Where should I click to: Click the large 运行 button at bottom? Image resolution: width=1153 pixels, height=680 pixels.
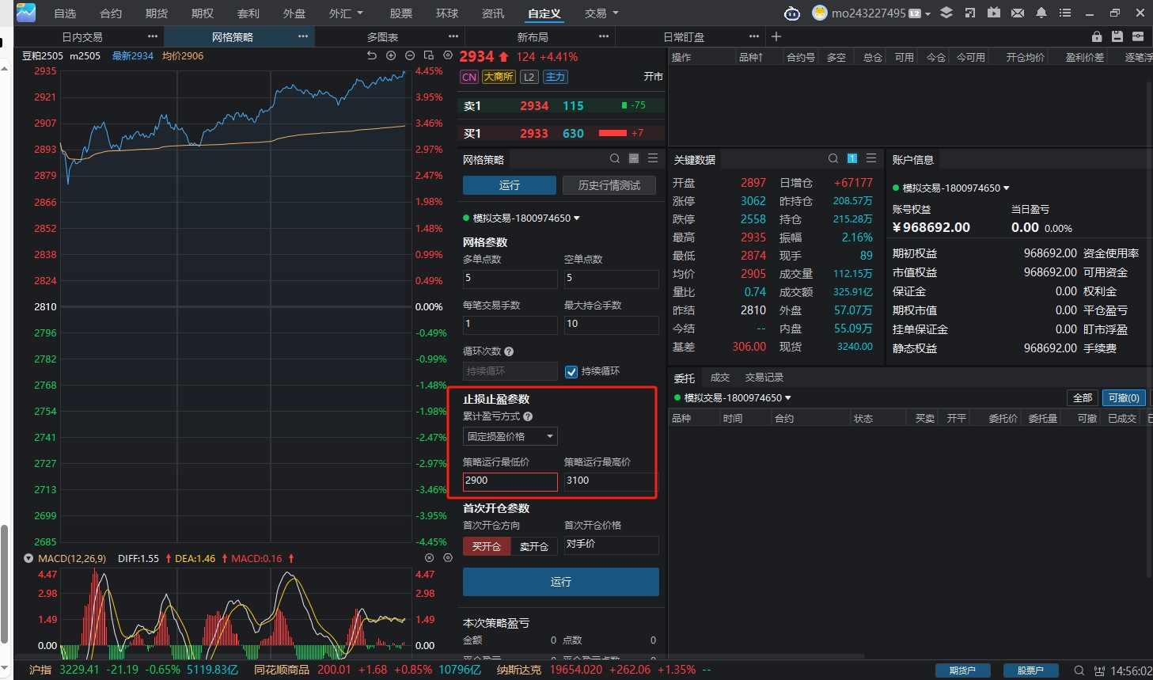pyautogui.click(x=561, y=582)
